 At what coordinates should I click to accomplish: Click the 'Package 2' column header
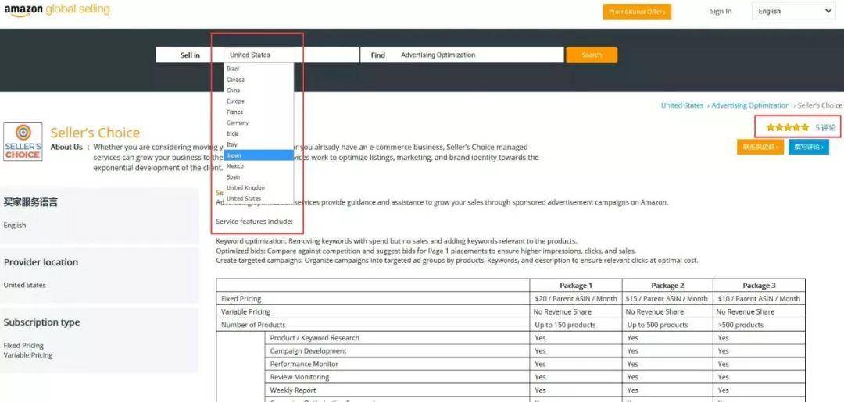(x=667, y=286)
